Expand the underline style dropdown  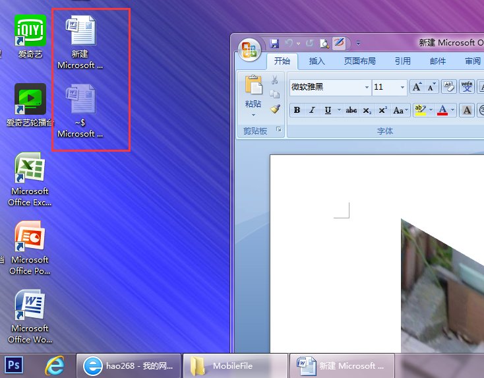(x=339, y=110)
